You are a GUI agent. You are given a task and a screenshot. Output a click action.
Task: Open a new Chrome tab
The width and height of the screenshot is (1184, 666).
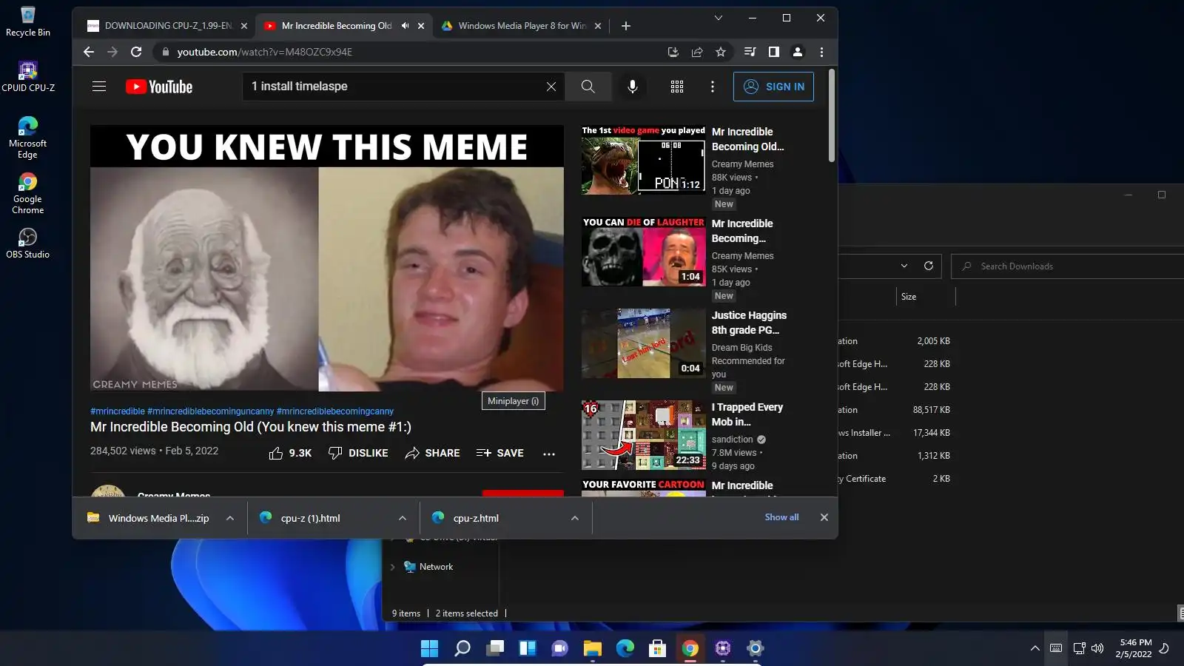[626, 26]
